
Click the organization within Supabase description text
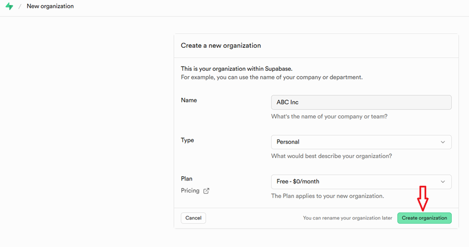(x=238, y=69)
